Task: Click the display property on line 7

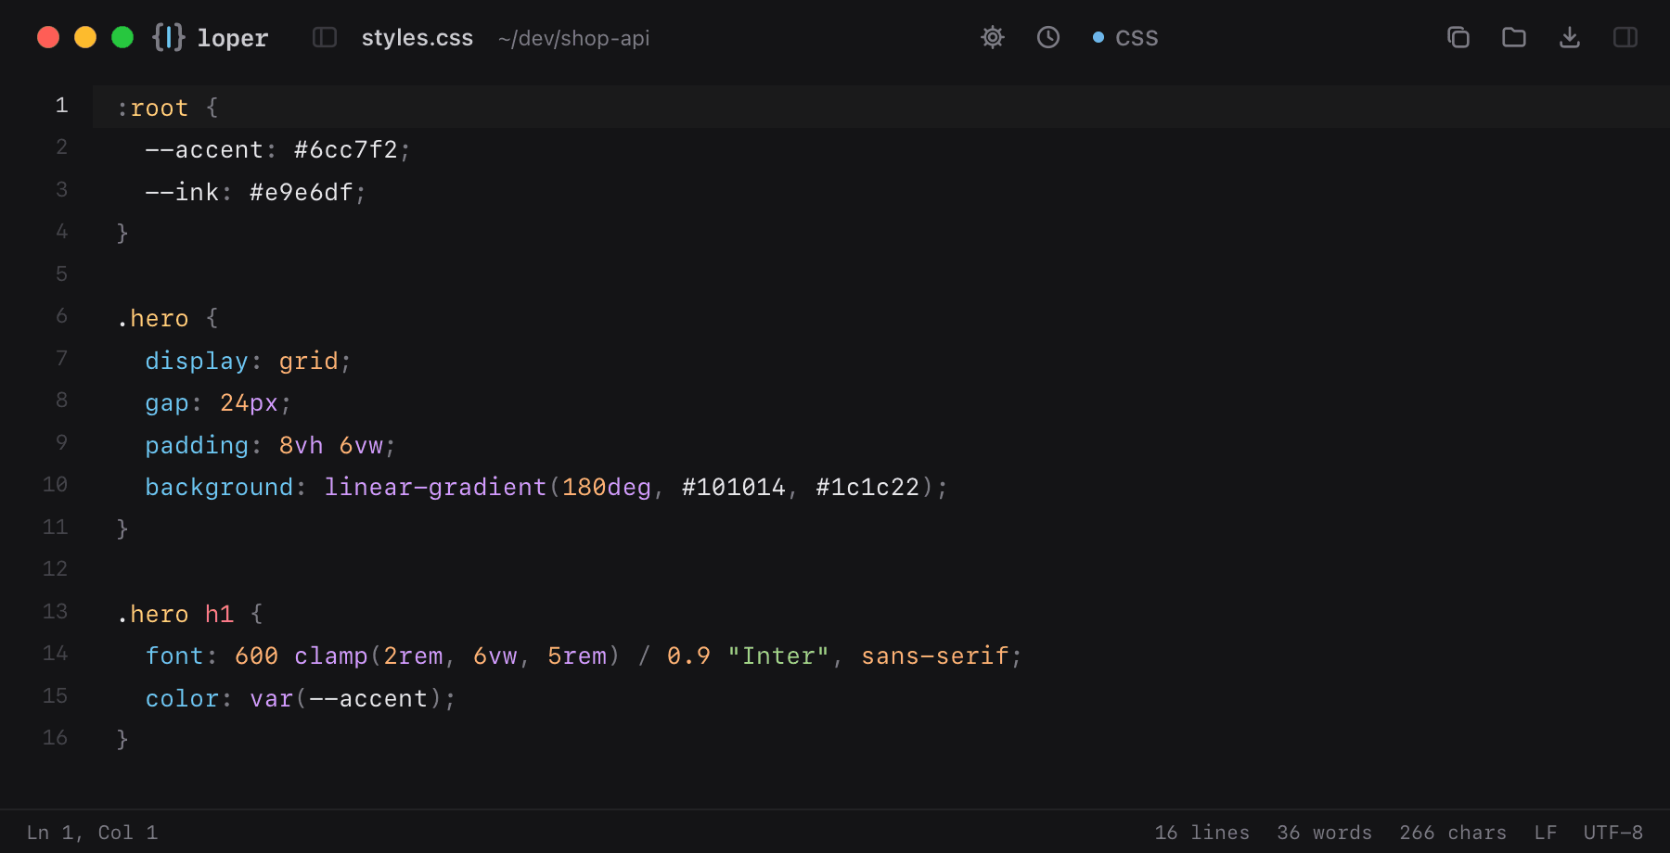Action: click(197, 361)
